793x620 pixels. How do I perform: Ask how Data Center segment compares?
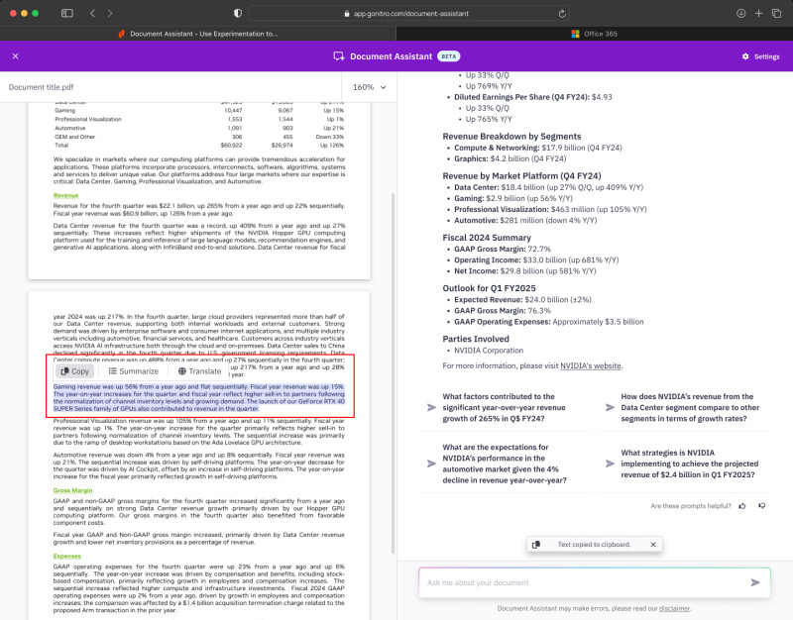point(683,407)
